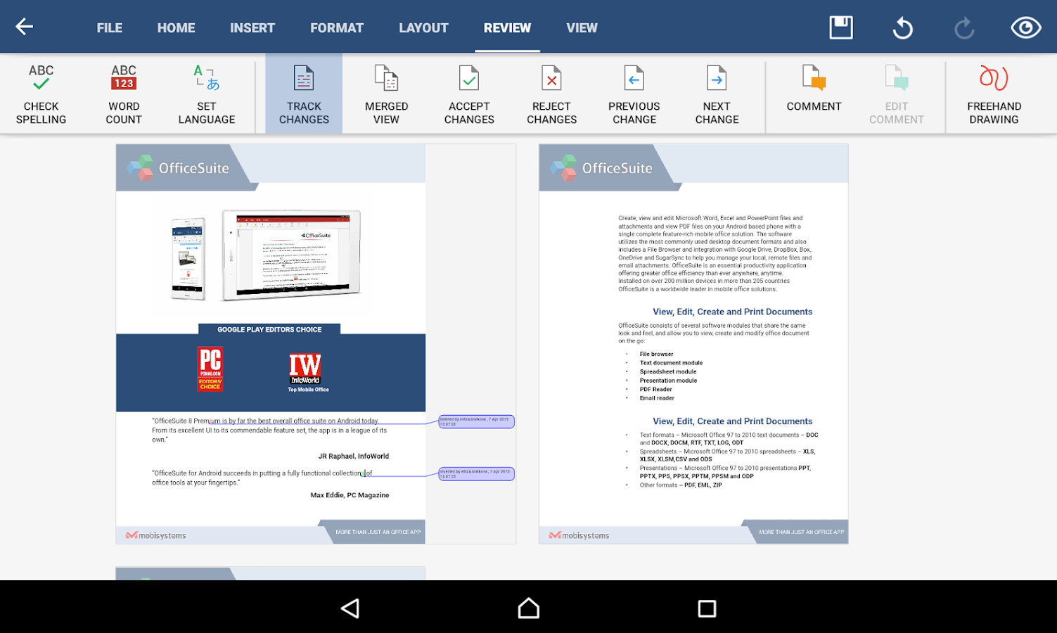Open Word Count

pos(124,94)
